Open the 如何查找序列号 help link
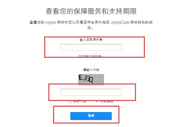 point(90,56)
